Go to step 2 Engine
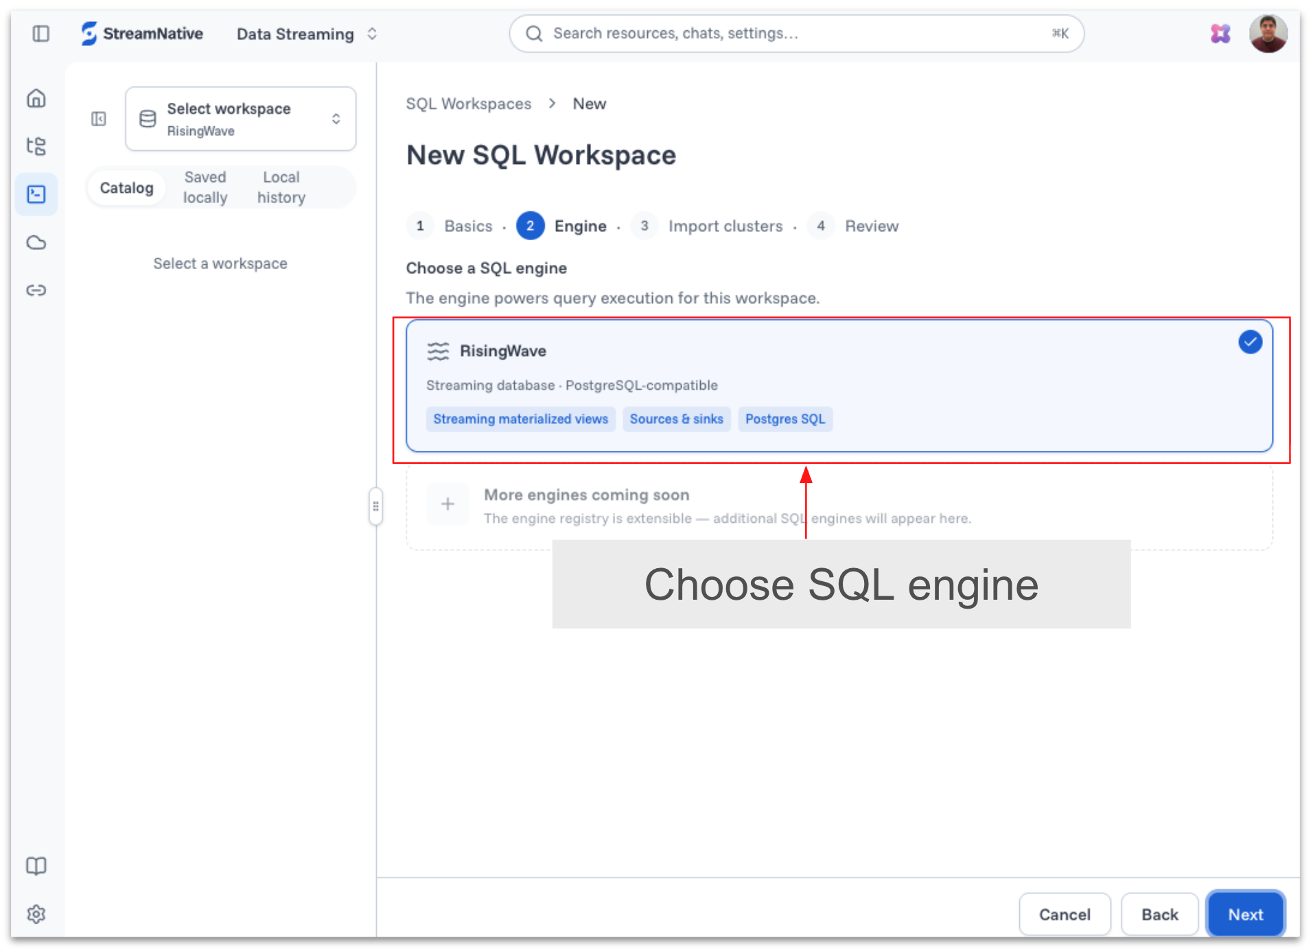The image size is (1313, 949). pyautogui.click(x=561, y=226)
